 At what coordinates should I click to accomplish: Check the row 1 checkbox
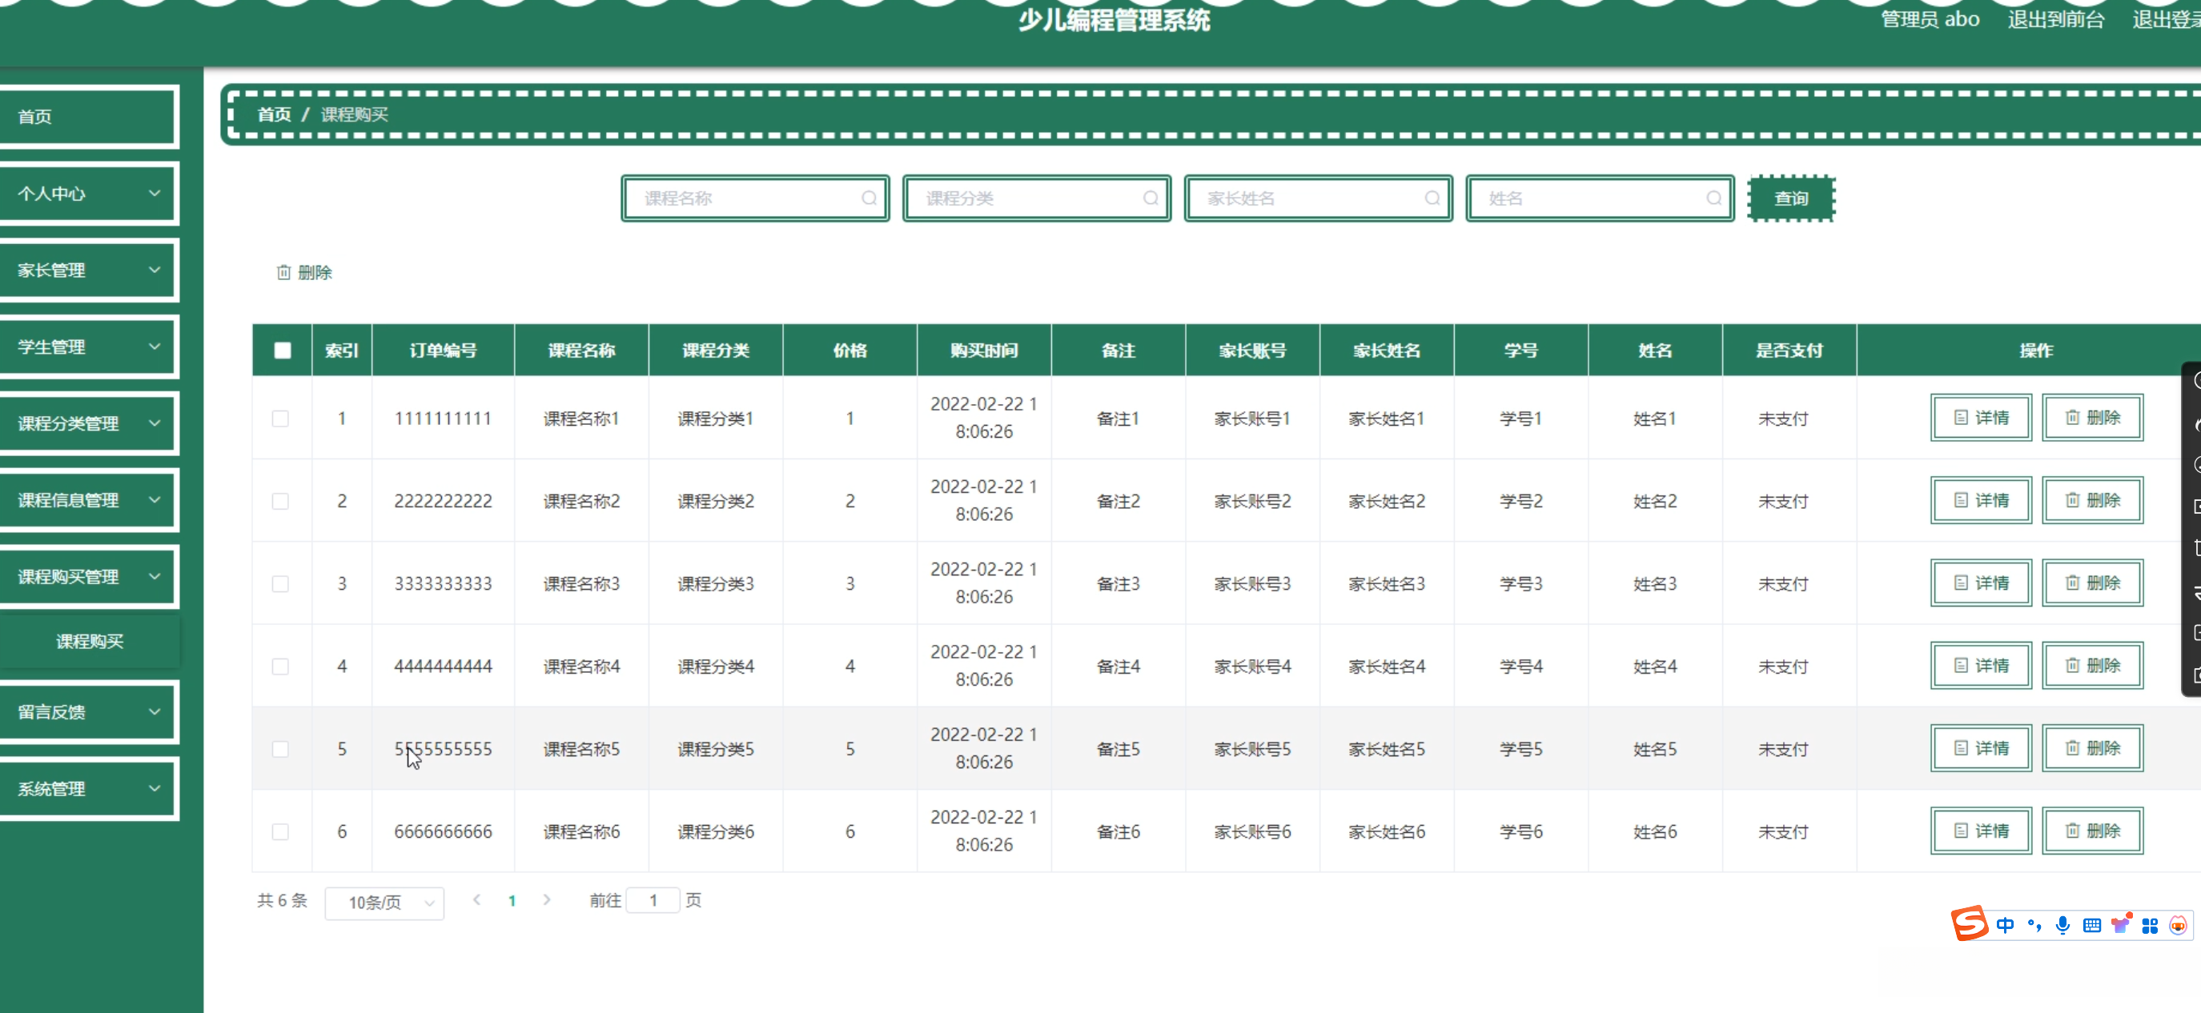pyautogui.click(x=280, y=418)
